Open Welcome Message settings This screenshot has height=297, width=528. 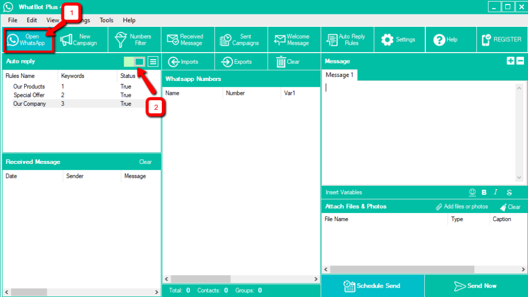coord(292,40)
